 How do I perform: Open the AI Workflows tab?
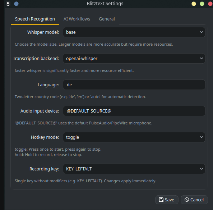77,19
